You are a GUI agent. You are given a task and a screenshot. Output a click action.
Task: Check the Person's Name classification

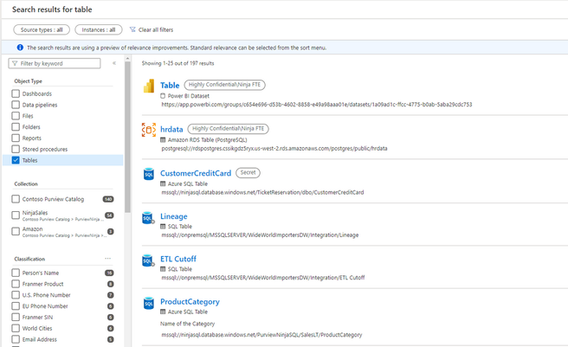[16, 273]
